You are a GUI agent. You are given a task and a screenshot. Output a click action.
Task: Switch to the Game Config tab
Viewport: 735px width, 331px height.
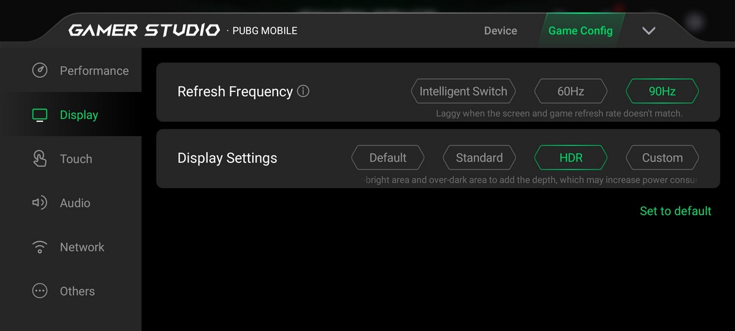[x=580, y=31]
